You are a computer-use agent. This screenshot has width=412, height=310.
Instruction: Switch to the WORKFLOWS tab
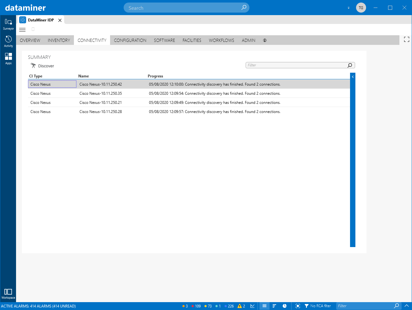221,40
